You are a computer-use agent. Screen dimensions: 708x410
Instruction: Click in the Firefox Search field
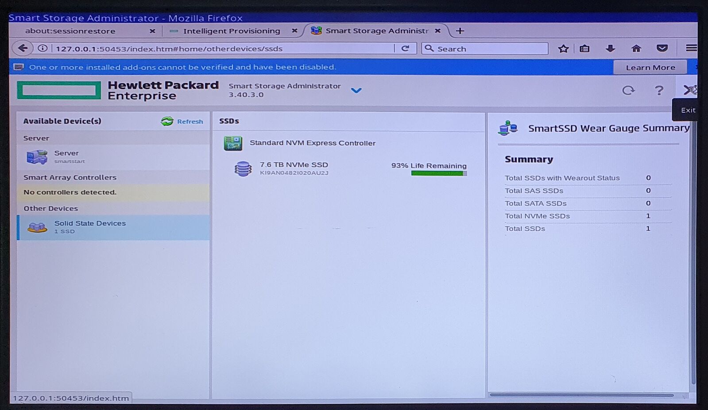pos(489,49)
